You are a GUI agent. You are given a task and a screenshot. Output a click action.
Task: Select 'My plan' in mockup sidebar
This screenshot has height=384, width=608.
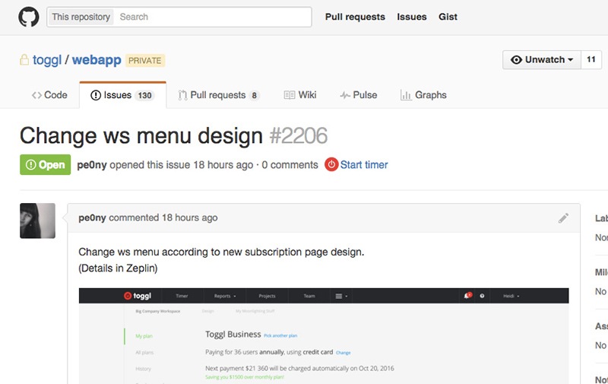pyautogui.click(x=144, y=336)
